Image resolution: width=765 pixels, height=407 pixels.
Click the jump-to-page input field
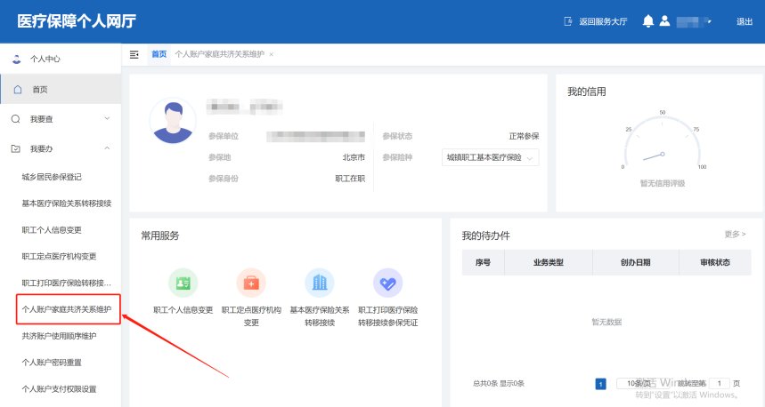720,383
